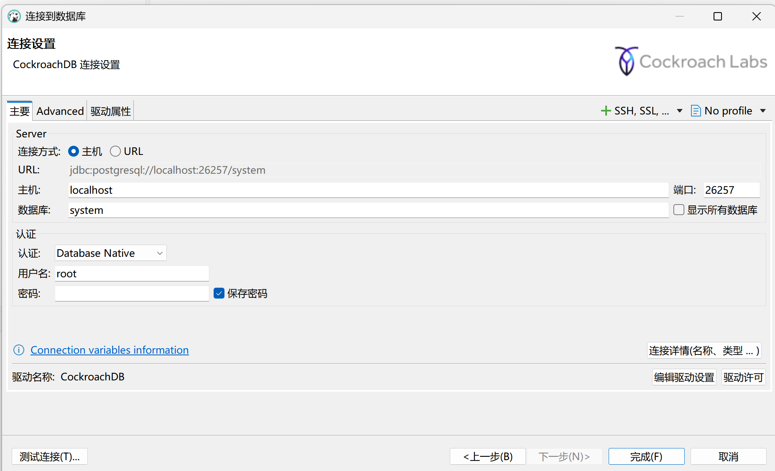Expand the SSH, SSL dropdown arrow

(679, 110)
